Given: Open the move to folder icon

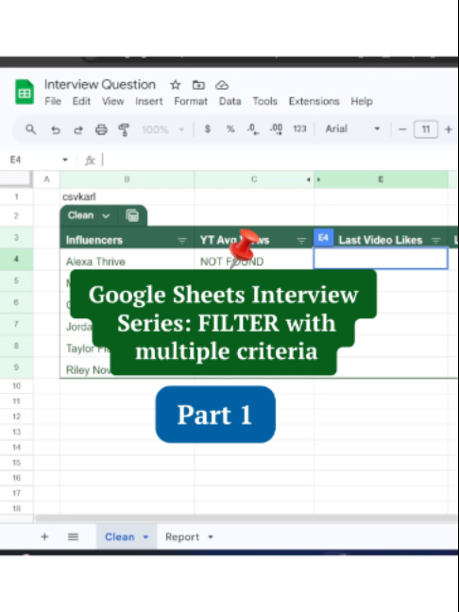Looking at the screenshot, I should pyautogui.click(x=198, y=85).
